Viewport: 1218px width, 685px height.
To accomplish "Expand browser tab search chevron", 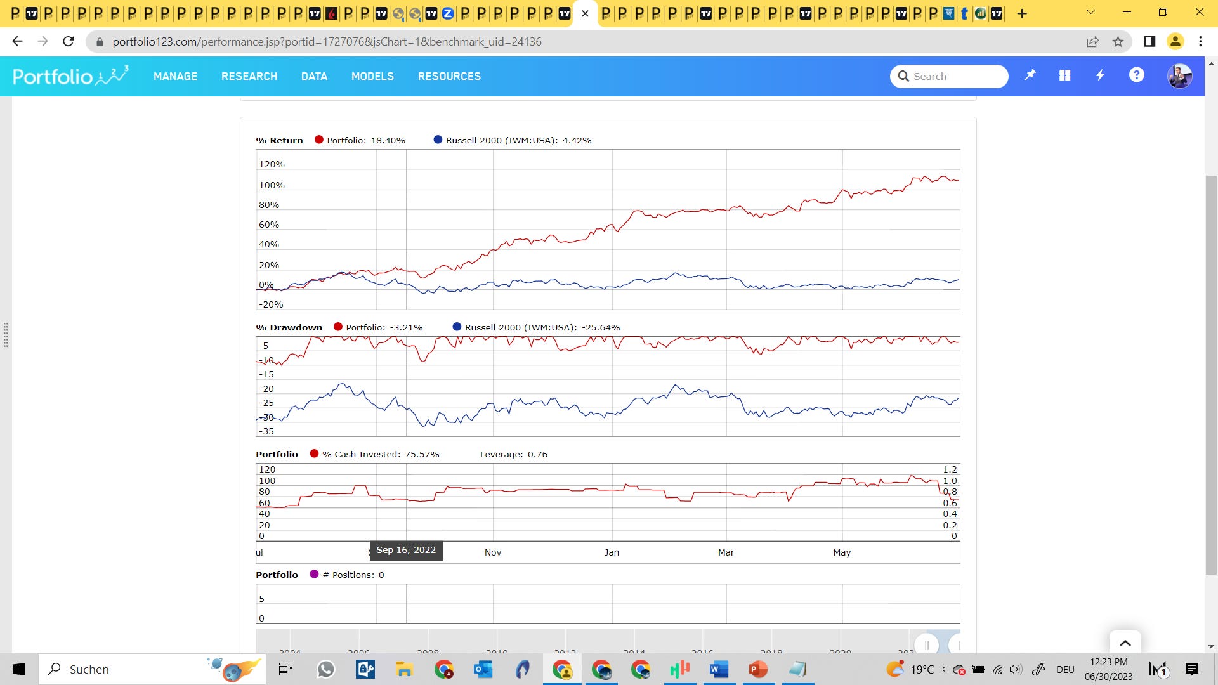I will tap(1090, 13).
